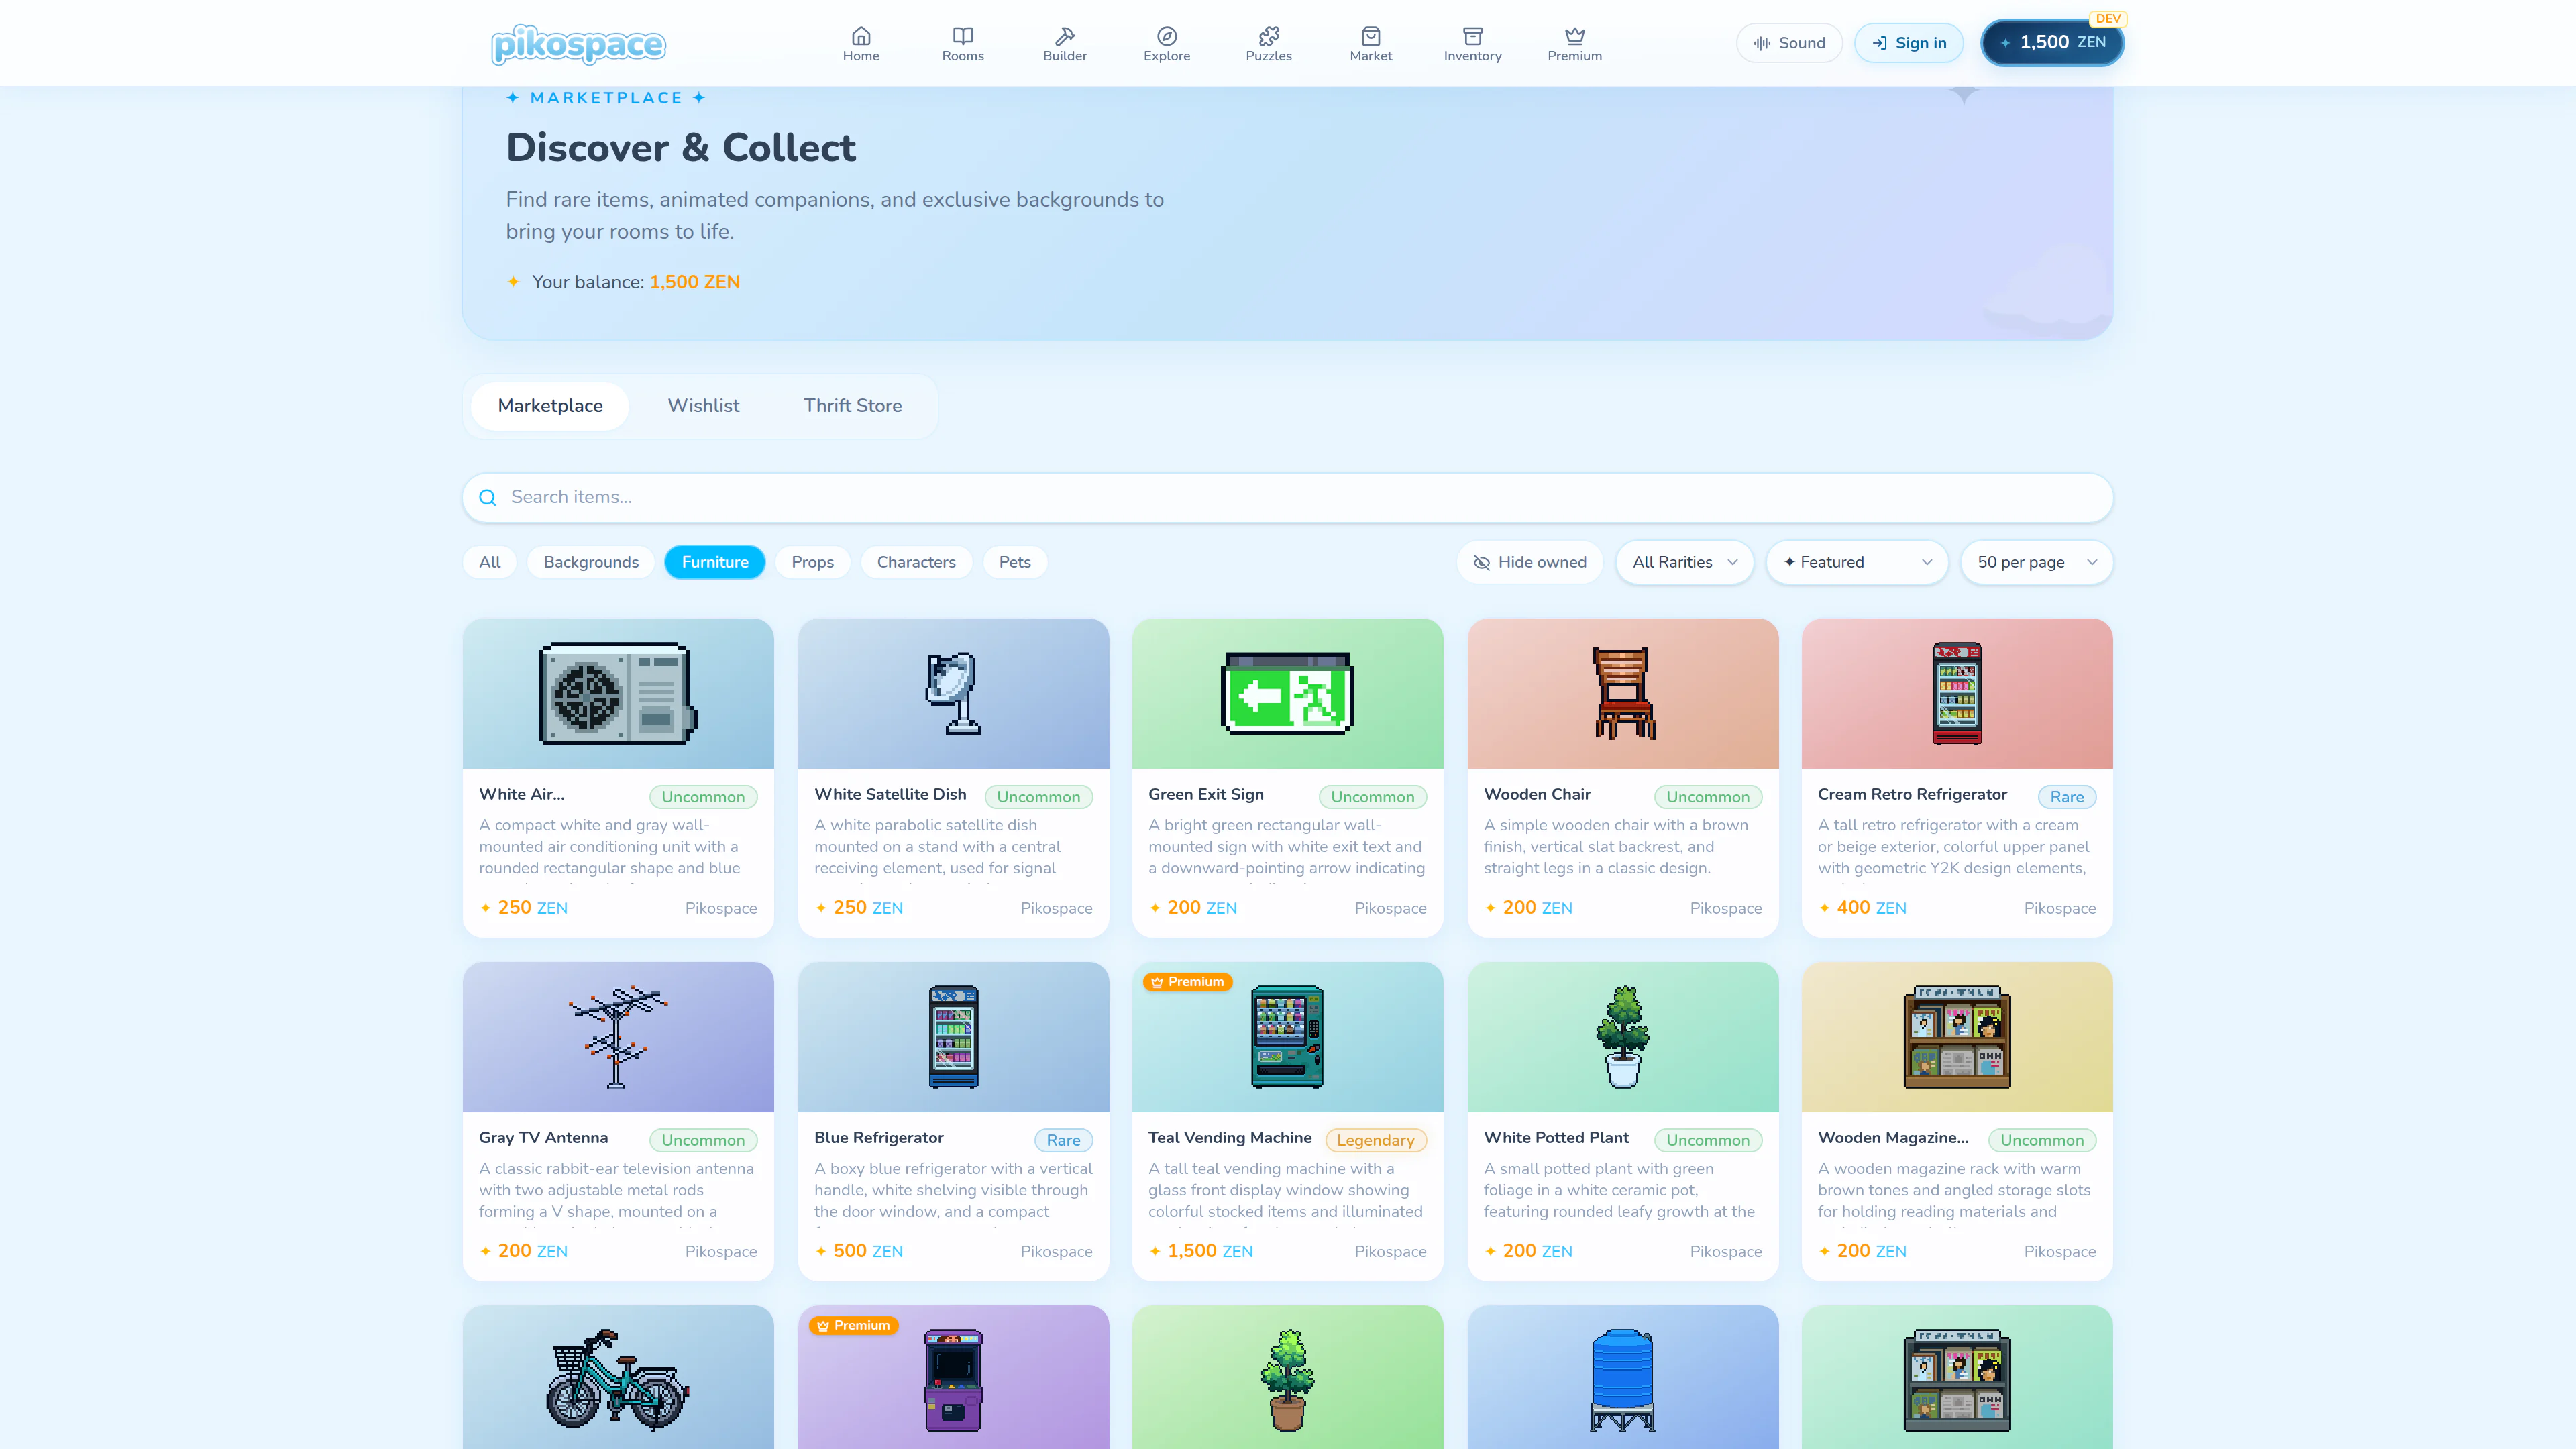This screenshot has height=1449, width=2576.
Task: Click the 500 ZEN price
Action: 859,1251
